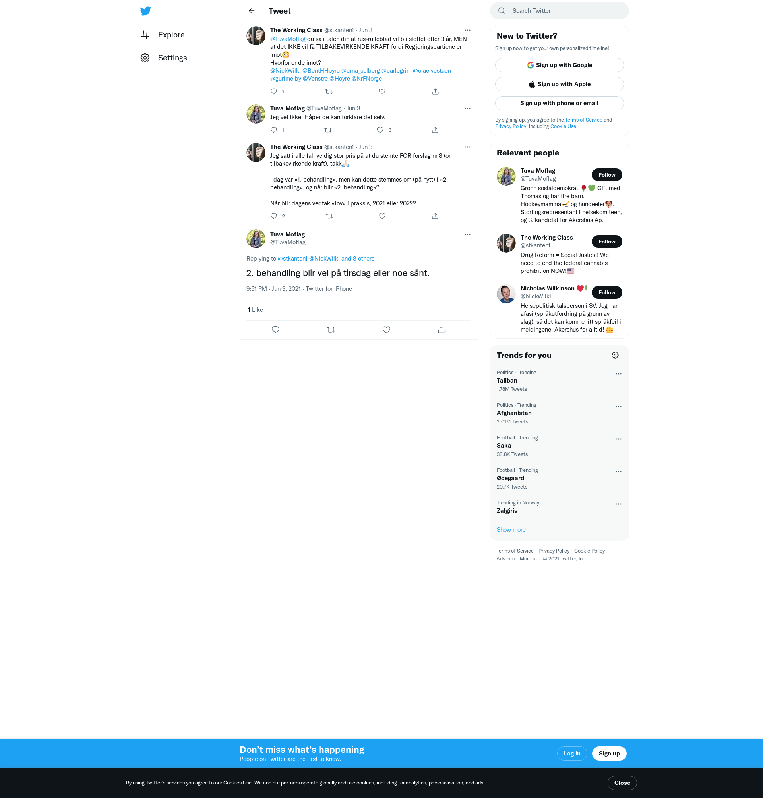Reply to the 'Jeg satt i alle fall' tweet
Screen dimensions: 763x798
click(x=274, y=216)
